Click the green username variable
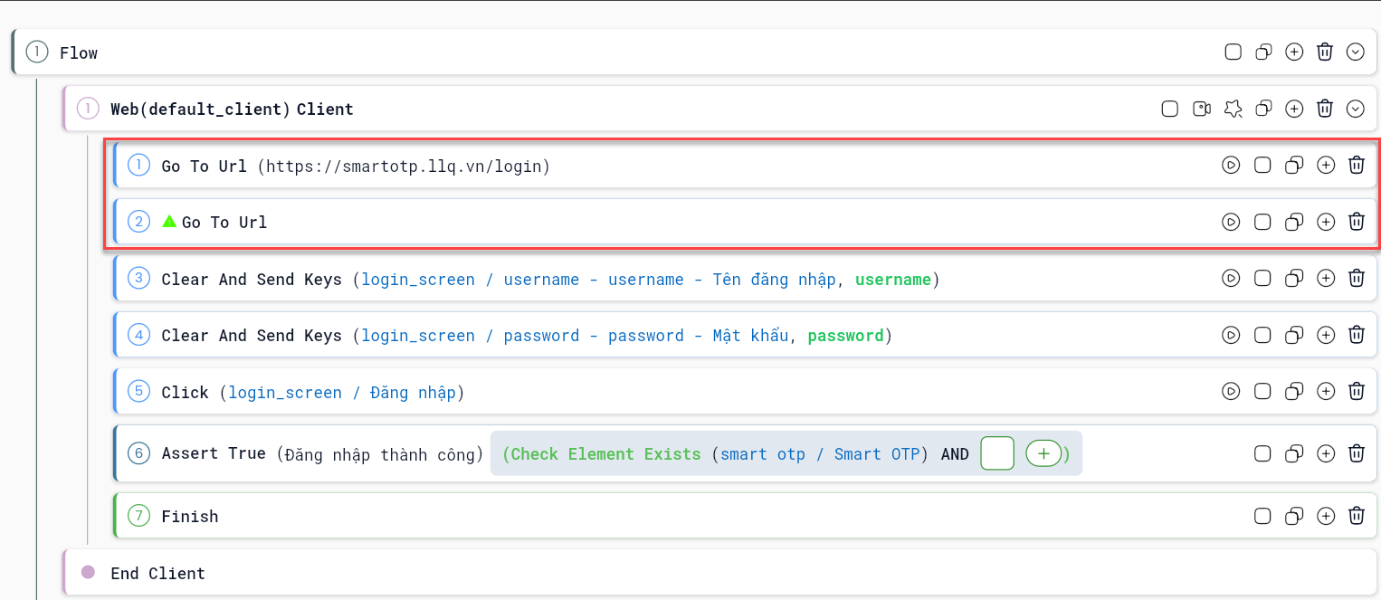1381x600 pixels. pos(892,280)
